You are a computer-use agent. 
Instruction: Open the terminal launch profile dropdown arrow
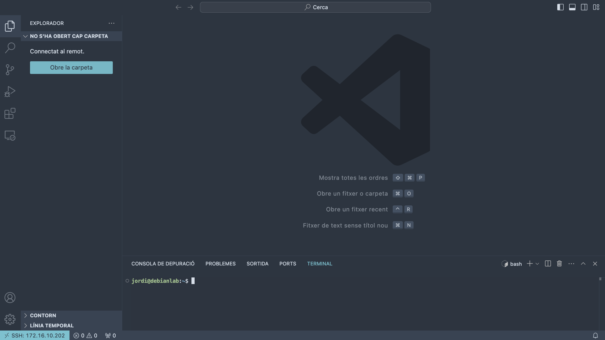point(537,264)
